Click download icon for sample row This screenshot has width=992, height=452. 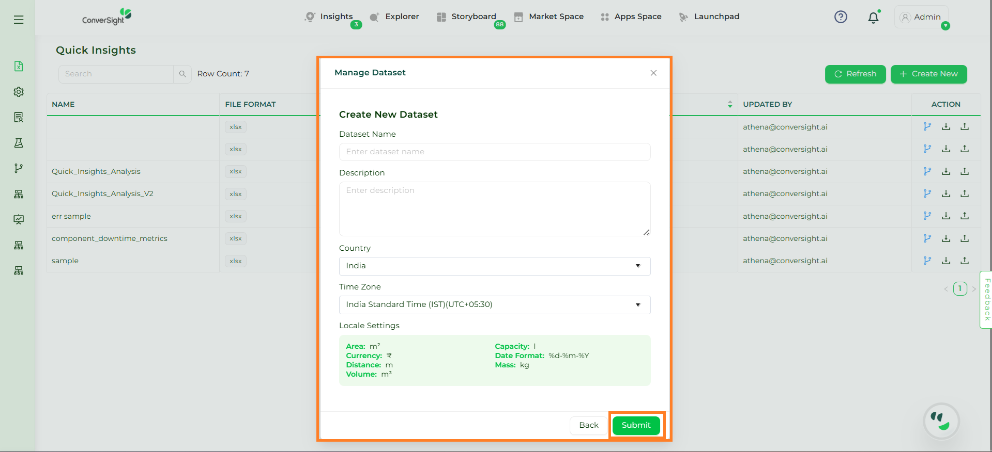945,261
